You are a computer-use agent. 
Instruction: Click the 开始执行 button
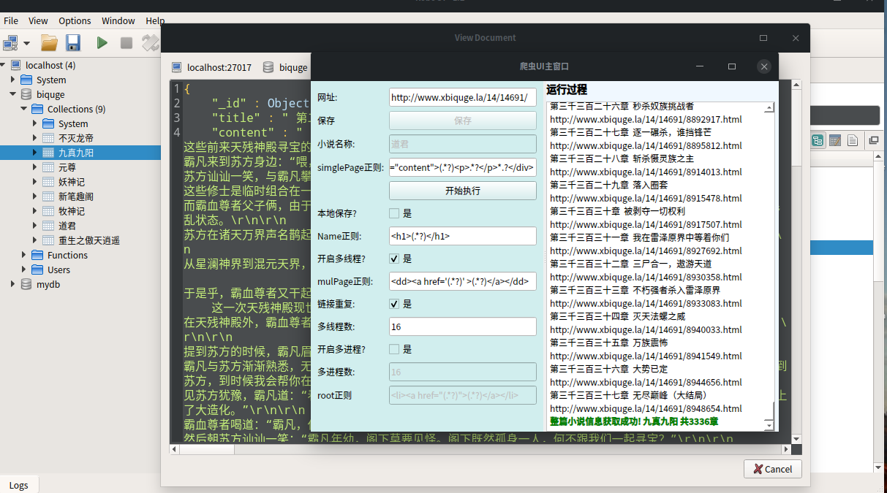click(x=463, y=191)
